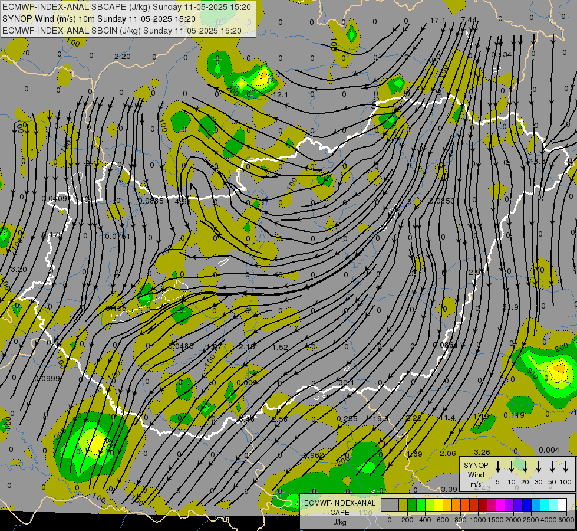Screen dimensions: 577x531
Task: Select the olive swatch in the CAPE legend
Action: point(403,504)
